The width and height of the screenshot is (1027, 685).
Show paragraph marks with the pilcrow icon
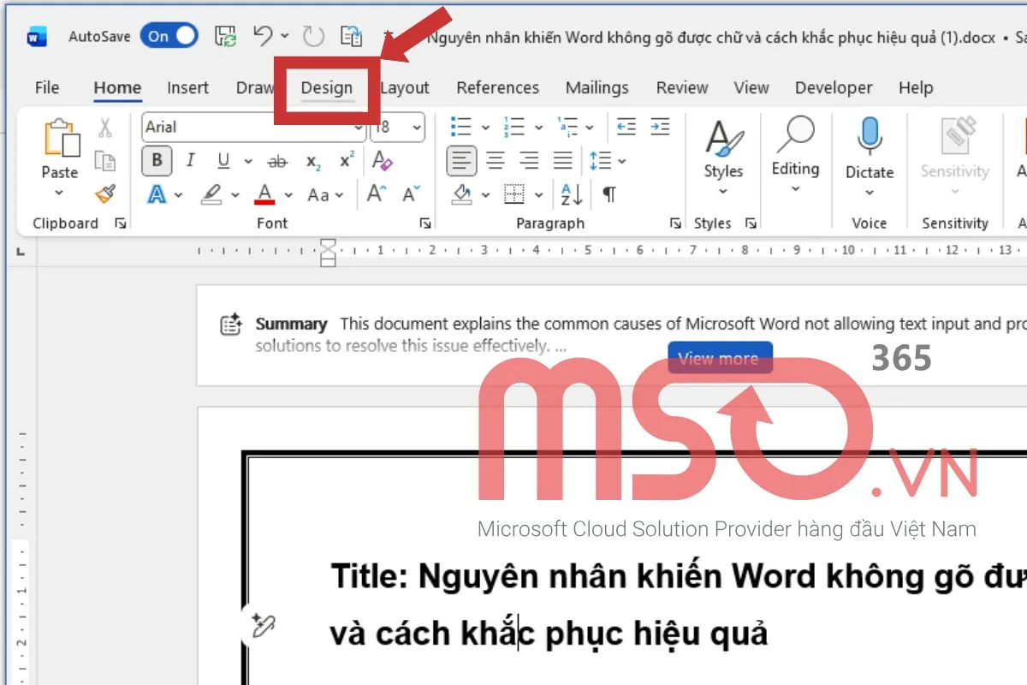[608, 194]
